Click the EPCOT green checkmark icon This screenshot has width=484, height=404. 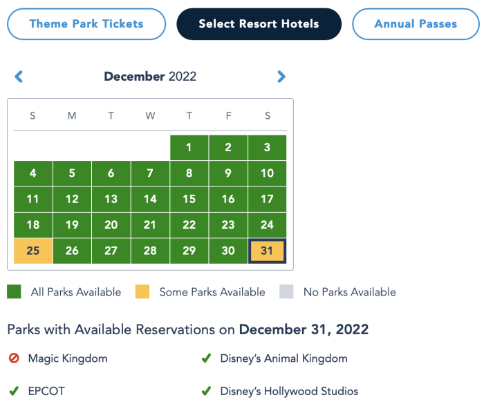(14, 391)
